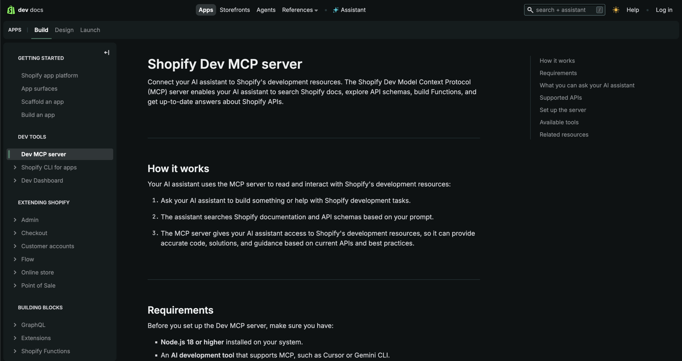This screenshot has width=682, height=361.
Task: Click the magnifier search icon
Action: coord(530,10)
